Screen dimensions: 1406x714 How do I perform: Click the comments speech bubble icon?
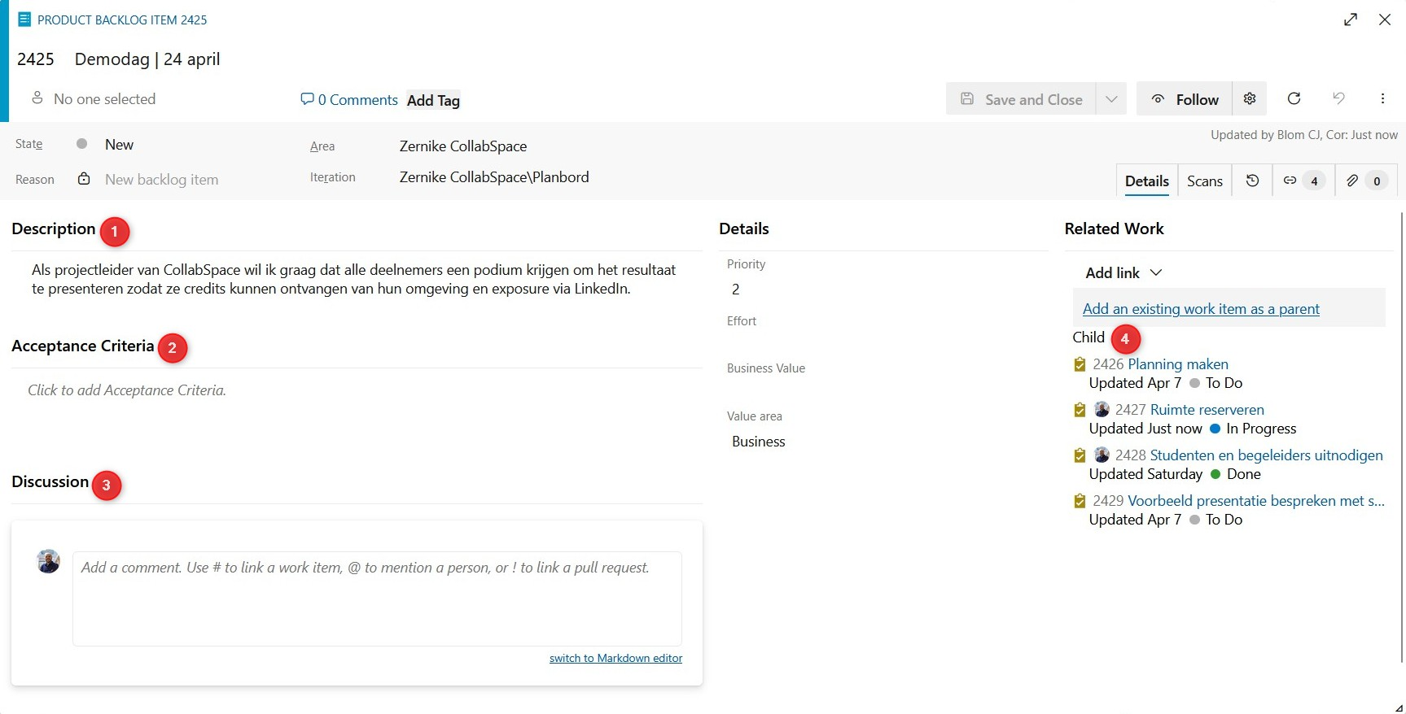tap(307, 99)
